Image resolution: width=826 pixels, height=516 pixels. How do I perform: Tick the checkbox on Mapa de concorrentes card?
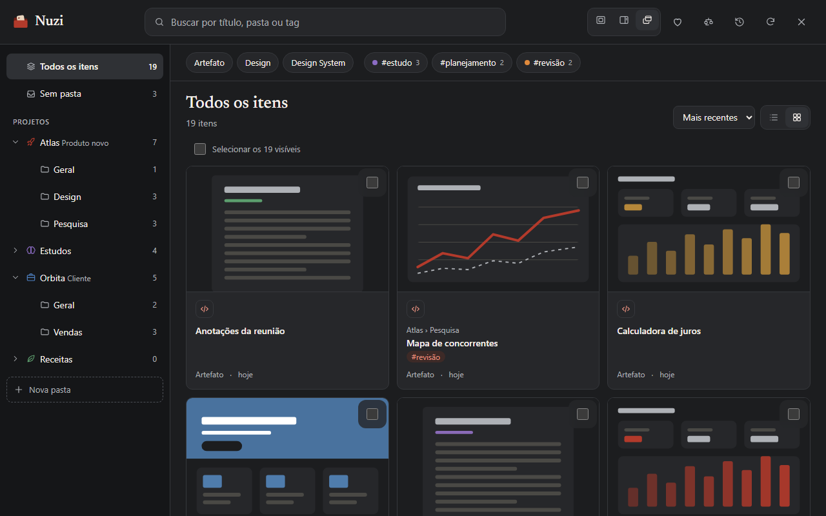(x=583, y=183)
